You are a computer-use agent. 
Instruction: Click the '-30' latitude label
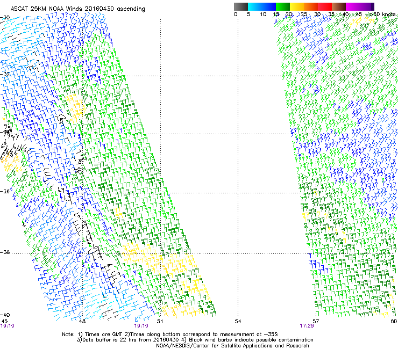click(5, 18)
